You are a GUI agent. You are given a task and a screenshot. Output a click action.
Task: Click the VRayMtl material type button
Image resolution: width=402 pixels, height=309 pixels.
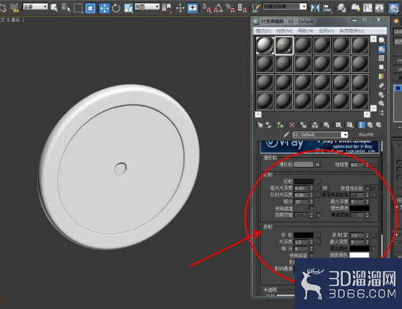click(x=366, y=135)
